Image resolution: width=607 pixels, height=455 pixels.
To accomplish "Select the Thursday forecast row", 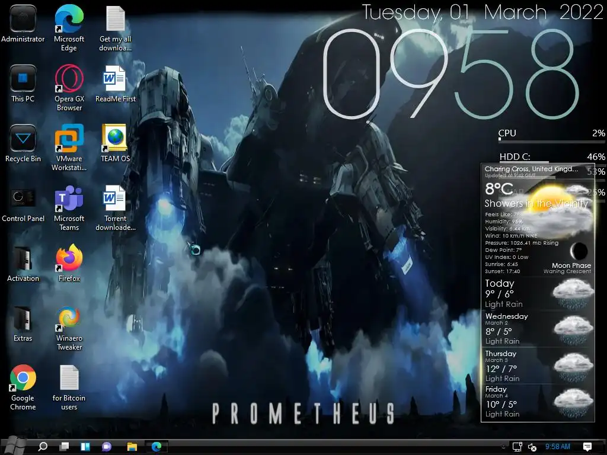I will (538, 366).
